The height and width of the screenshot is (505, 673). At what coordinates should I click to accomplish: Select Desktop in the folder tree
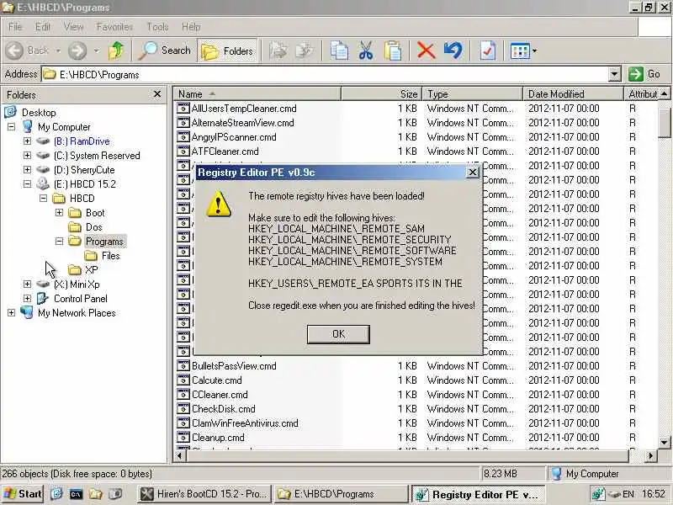(x=39, y=113)
